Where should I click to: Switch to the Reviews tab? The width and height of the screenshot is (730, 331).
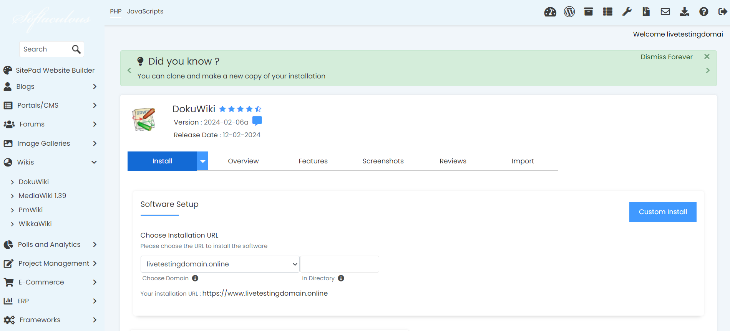click(453, 161)
